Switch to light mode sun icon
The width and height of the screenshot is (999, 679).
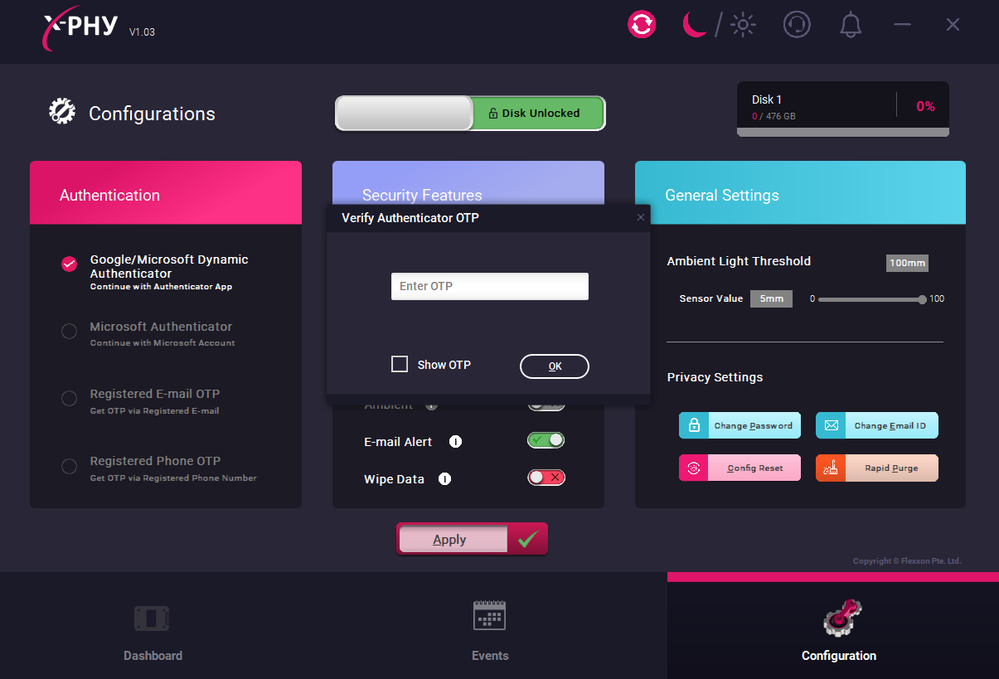point(742,25)
